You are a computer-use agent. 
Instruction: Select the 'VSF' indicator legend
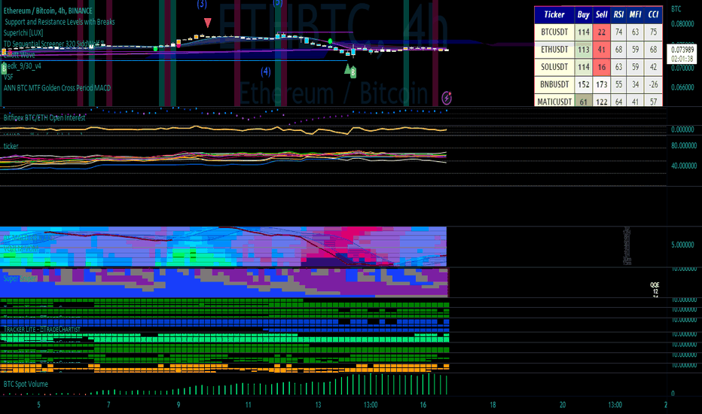tap(8, 77)
